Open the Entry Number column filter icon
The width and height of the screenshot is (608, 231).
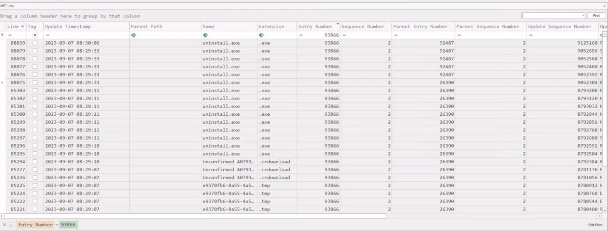click(x=338, y=24)
